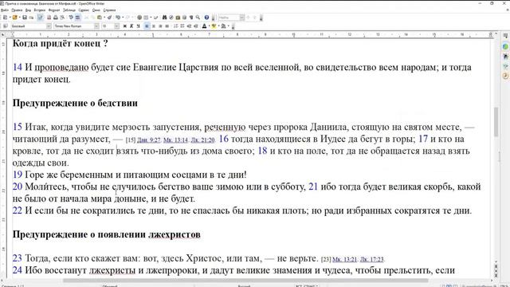The image size is (510, 287).
Task: Expand the Times New Roman font dropdown
Action: point(96,26)
